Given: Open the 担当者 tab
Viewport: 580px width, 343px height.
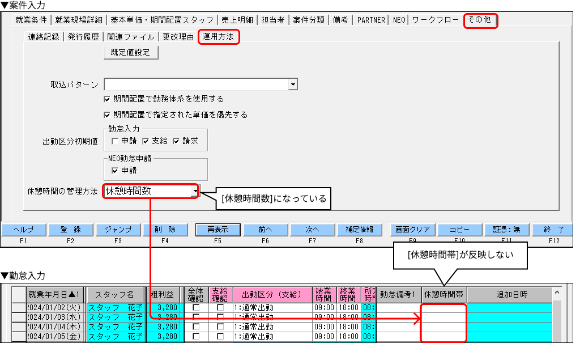Looking at the screenshot, I should click(x=273, y=20).
